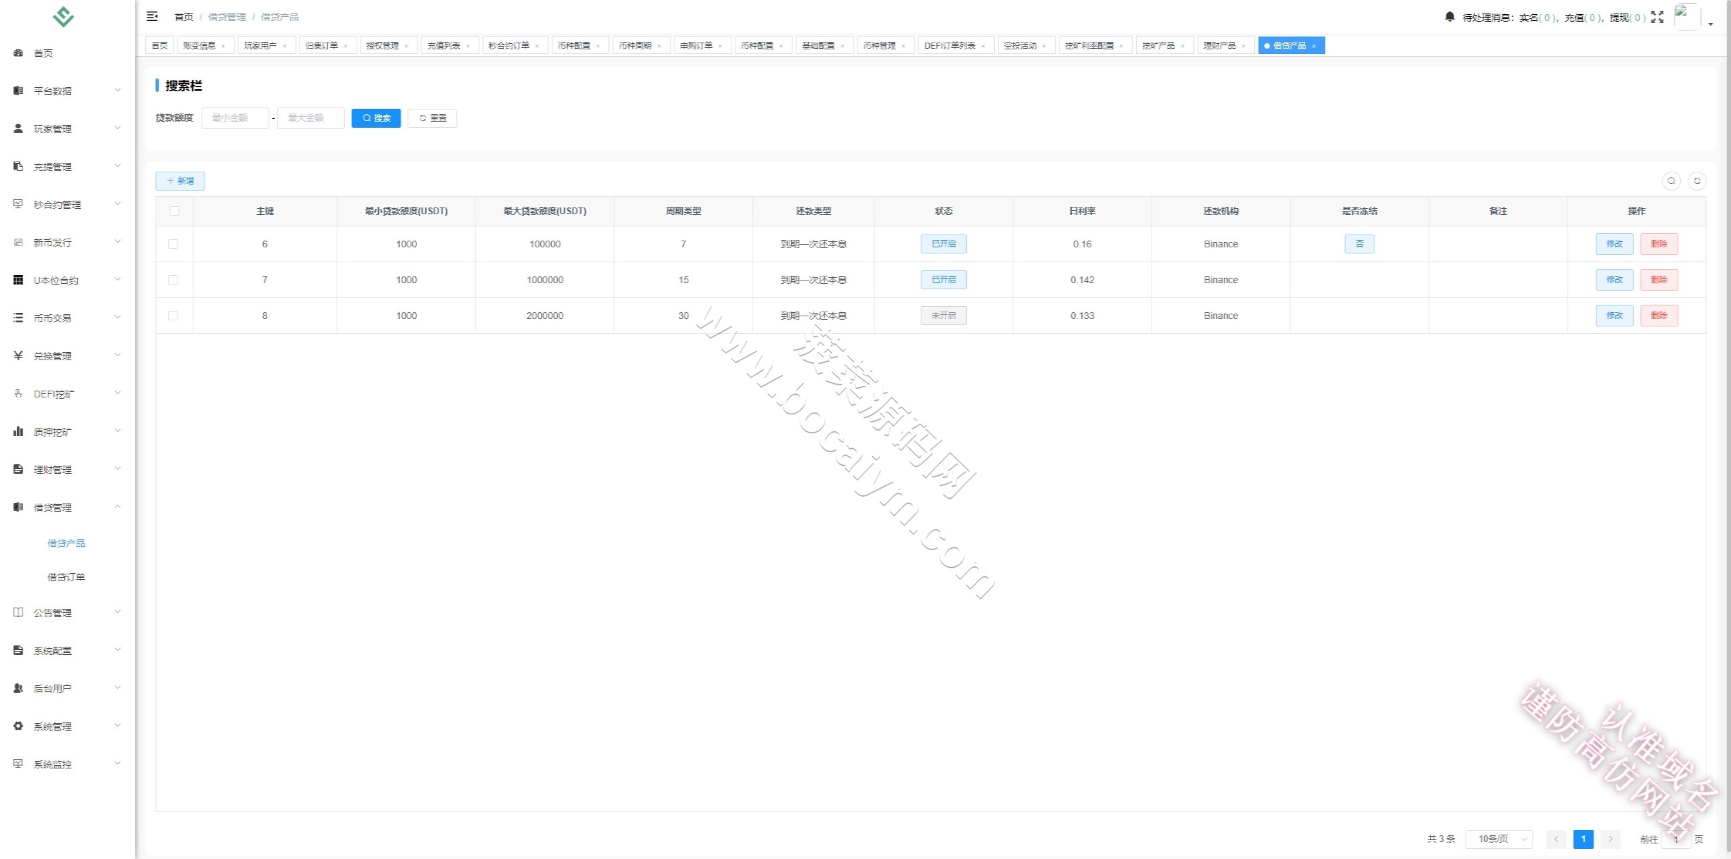
Task: Open 系统配置 sidebar menu
Action: 68,650
